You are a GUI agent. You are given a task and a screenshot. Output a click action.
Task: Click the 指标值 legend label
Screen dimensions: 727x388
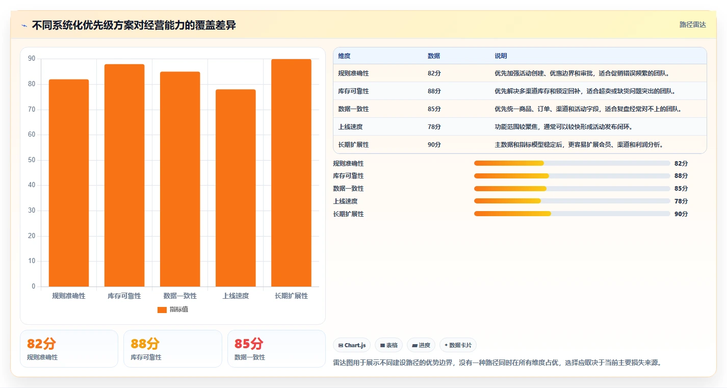(179, 309)
